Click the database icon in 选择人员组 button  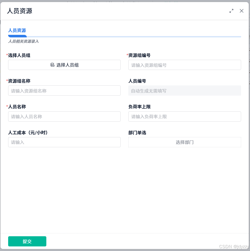click(x=52, y=65)
